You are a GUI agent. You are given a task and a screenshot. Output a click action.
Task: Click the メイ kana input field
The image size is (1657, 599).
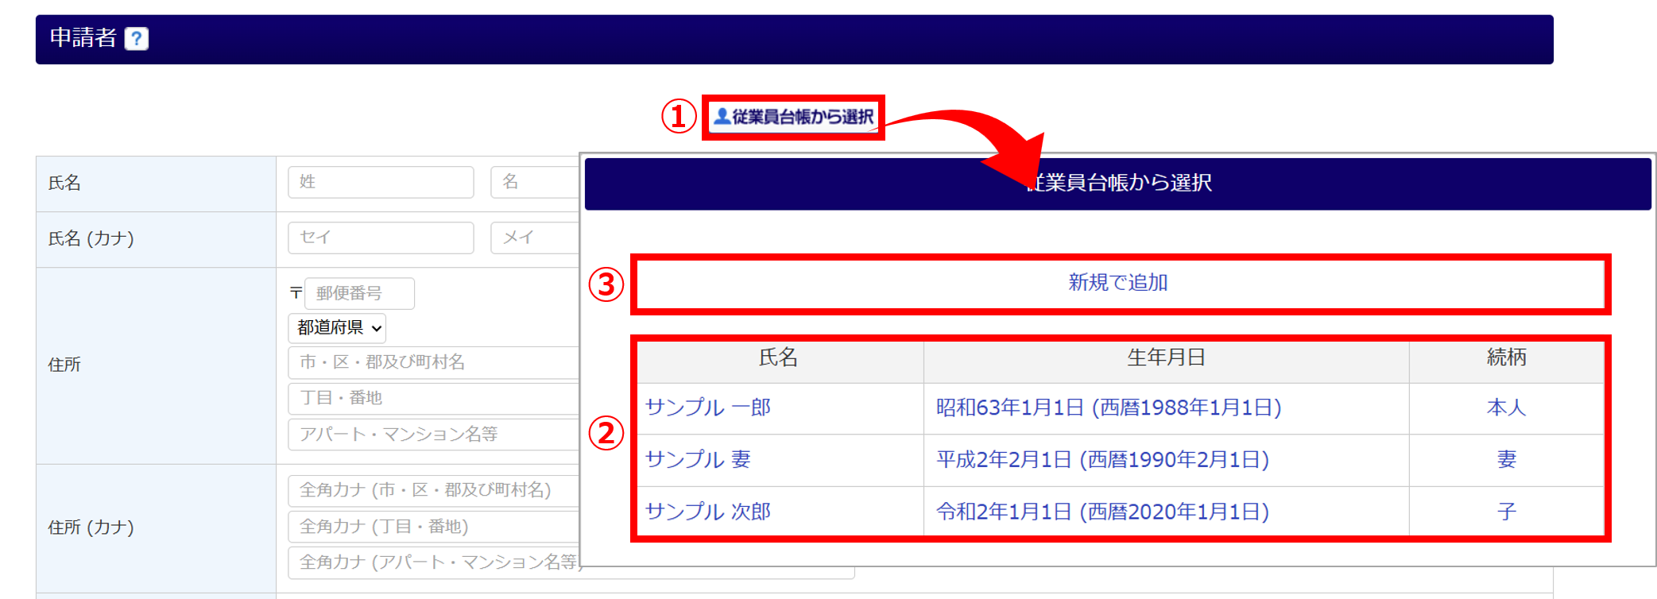point(536,238)
